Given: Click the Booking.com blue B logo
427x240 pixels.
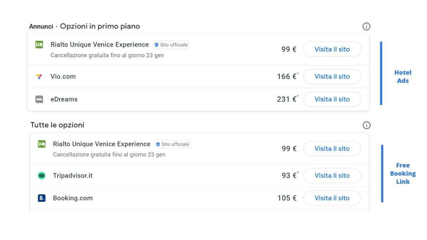Looking at the screenshot, I should pos(42,198).
